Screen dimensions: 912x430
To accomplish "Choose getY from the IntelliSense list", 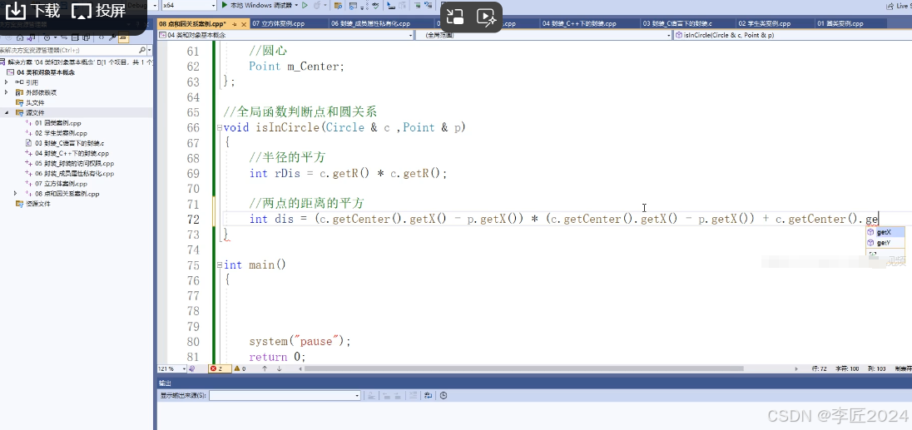I will point(885,243).
